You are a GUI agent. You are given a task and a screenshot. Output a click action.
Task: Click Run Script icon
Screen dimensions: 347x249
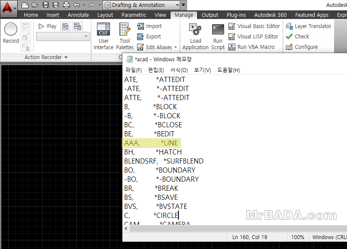pyautogui.click(x=218, y=36)
